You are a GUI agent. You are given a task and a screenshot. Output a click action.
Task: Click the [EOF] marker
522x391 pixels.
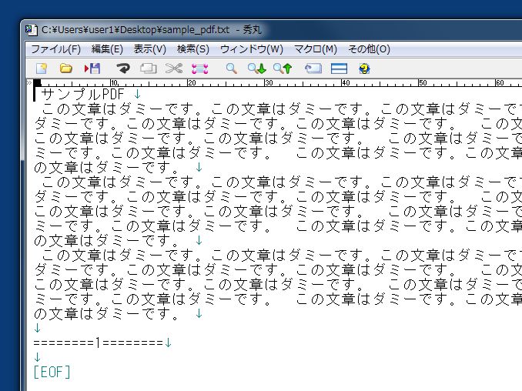[x=52, y=372]
